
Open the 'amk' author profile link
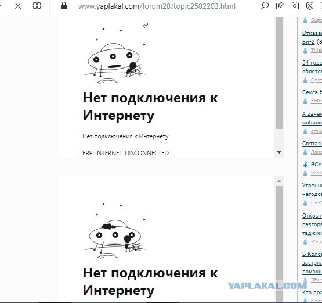click(316, 131)
